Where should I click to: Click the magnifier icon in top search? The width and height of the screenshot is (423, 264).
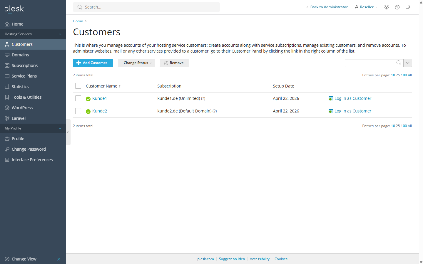(x=80, y=7)
